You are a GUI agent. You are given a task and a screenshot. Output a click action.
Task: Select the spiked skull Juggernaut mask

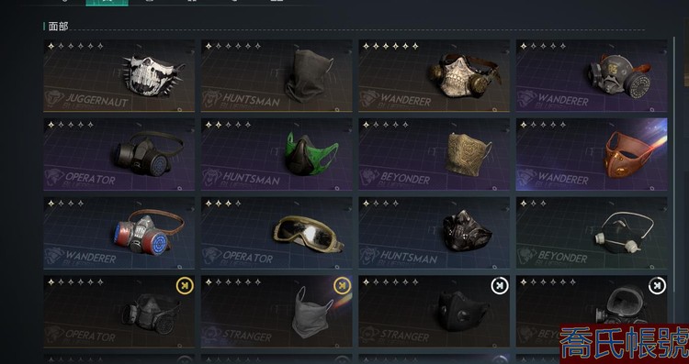pos(119,76)
